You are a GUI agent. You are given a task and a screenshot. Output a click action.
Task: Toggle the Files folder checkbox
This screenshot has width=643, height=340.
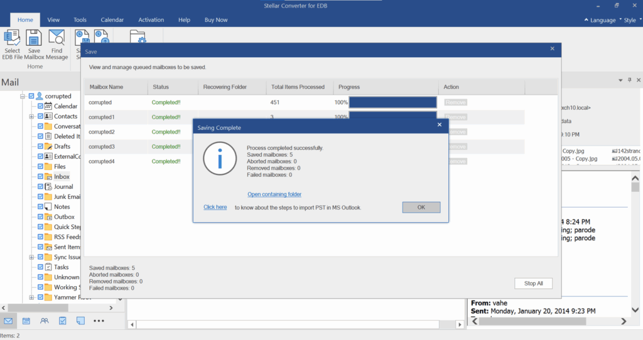pos(40,166)
